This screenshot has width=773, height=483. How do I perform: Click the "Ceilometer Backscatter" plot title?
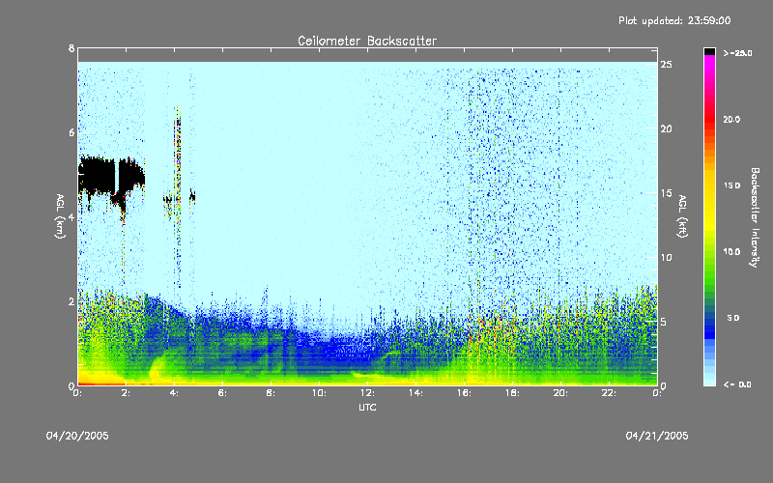tap(367, 41)
